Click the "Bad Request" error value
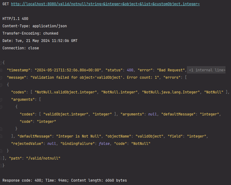The height and width of the screenshot is (185, 231). coord(171,70)
